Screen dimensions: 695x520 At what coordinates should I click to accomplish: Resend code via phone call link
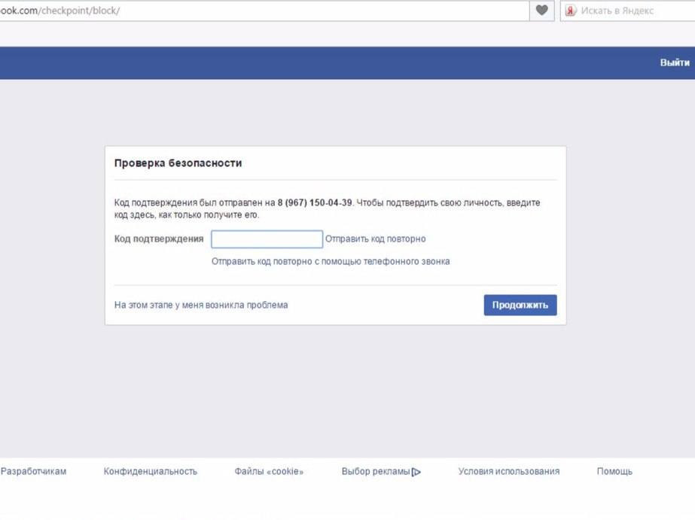click(x=331, y=262)
